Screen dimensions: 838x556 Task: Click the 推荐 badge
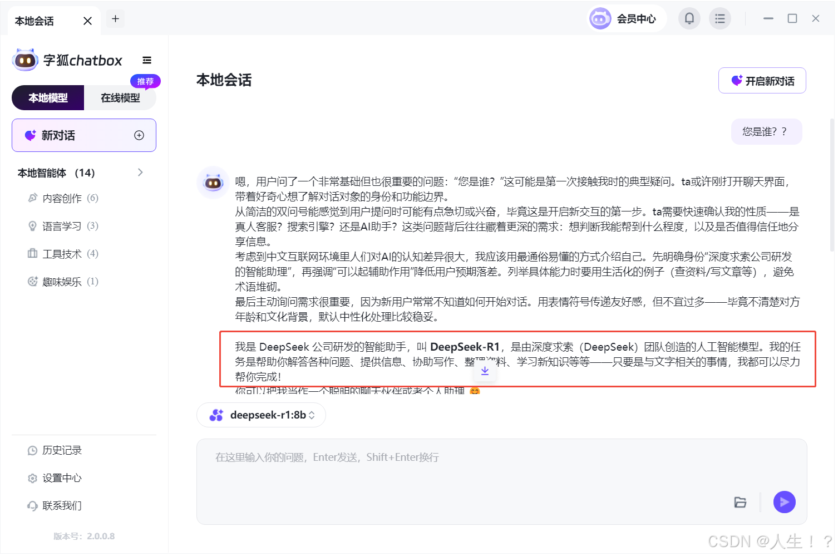(x=145, y=81)
